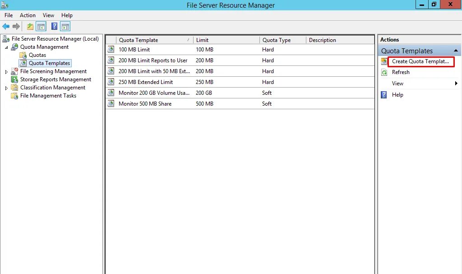Click the blue Help toolbar icon
This screenshot has width=462, height=274.
[54, 26]
